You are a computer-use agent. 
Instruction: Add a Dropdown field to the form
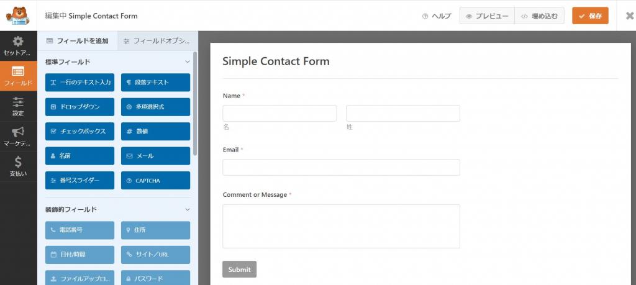(80, 107)
